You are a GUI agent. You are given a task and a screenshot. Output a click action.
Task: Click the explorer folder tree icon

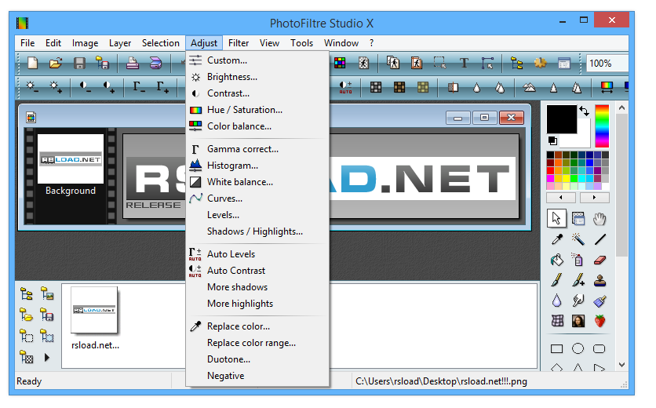click(x=27, y=294)
